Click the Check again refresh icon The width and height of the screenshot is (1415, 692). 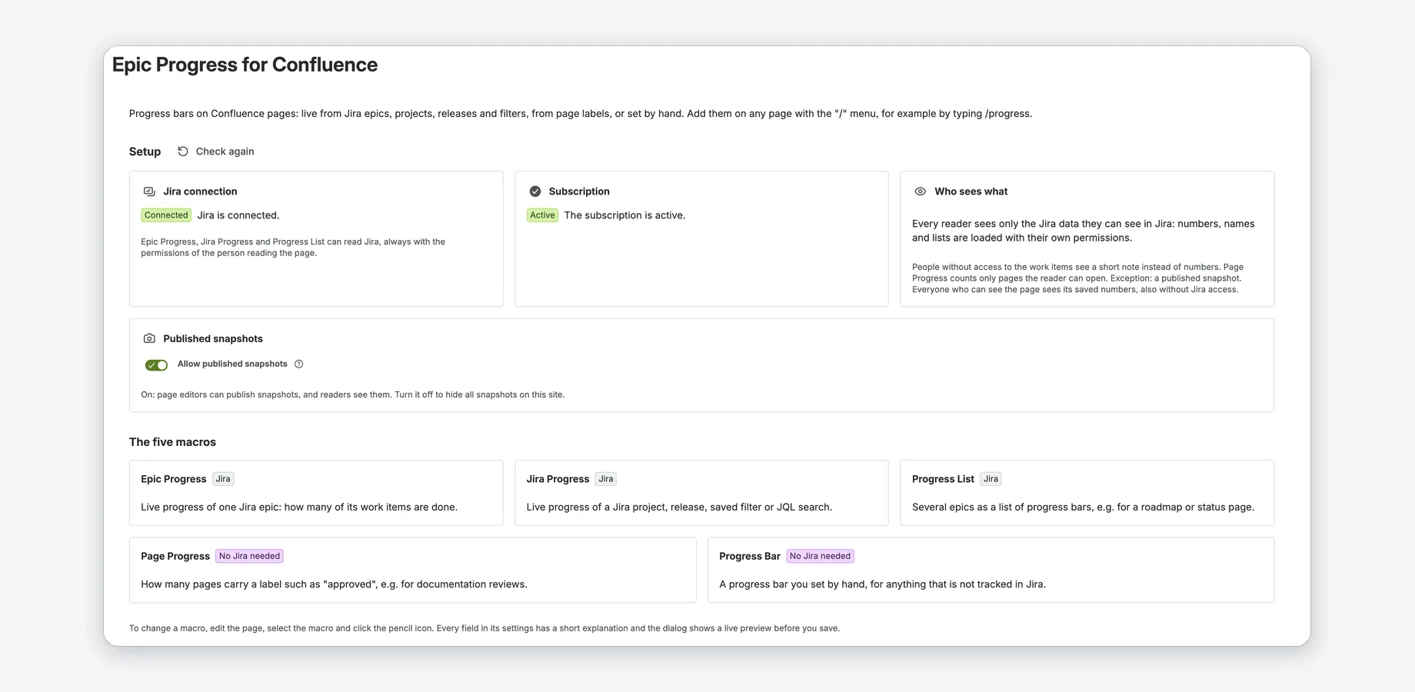[183, 151]
